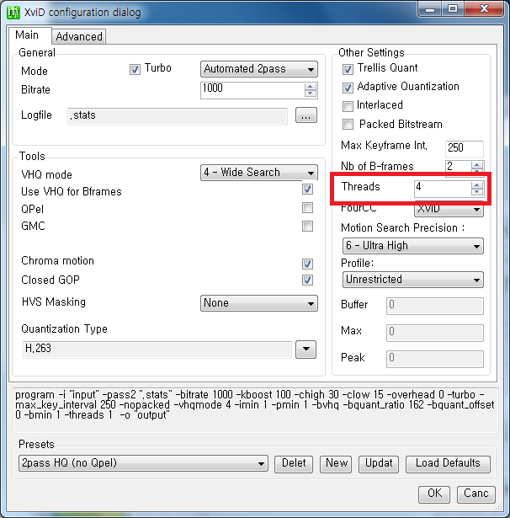Click the Buffer field
This screenshot has height=518, width=510.
[x=435, y=306]
